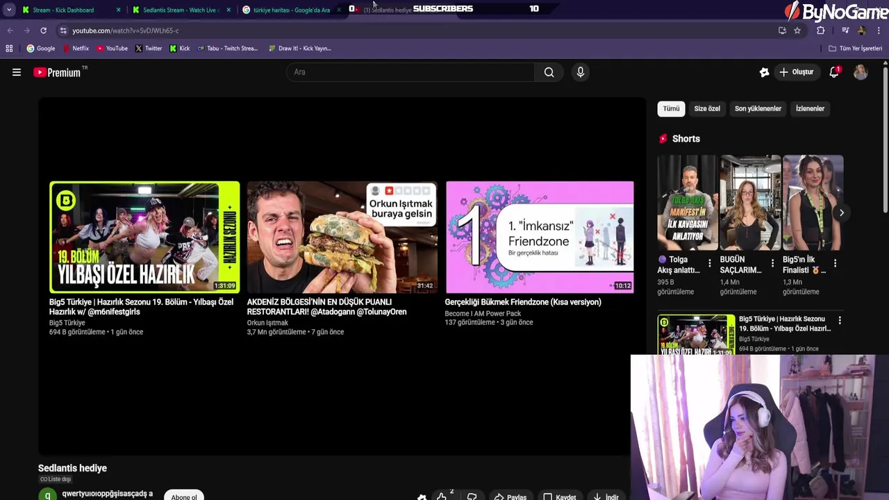This screenshot has width=889, height=500.
Task: Open the Become I AM Power Pack channel
Action: 483,313
